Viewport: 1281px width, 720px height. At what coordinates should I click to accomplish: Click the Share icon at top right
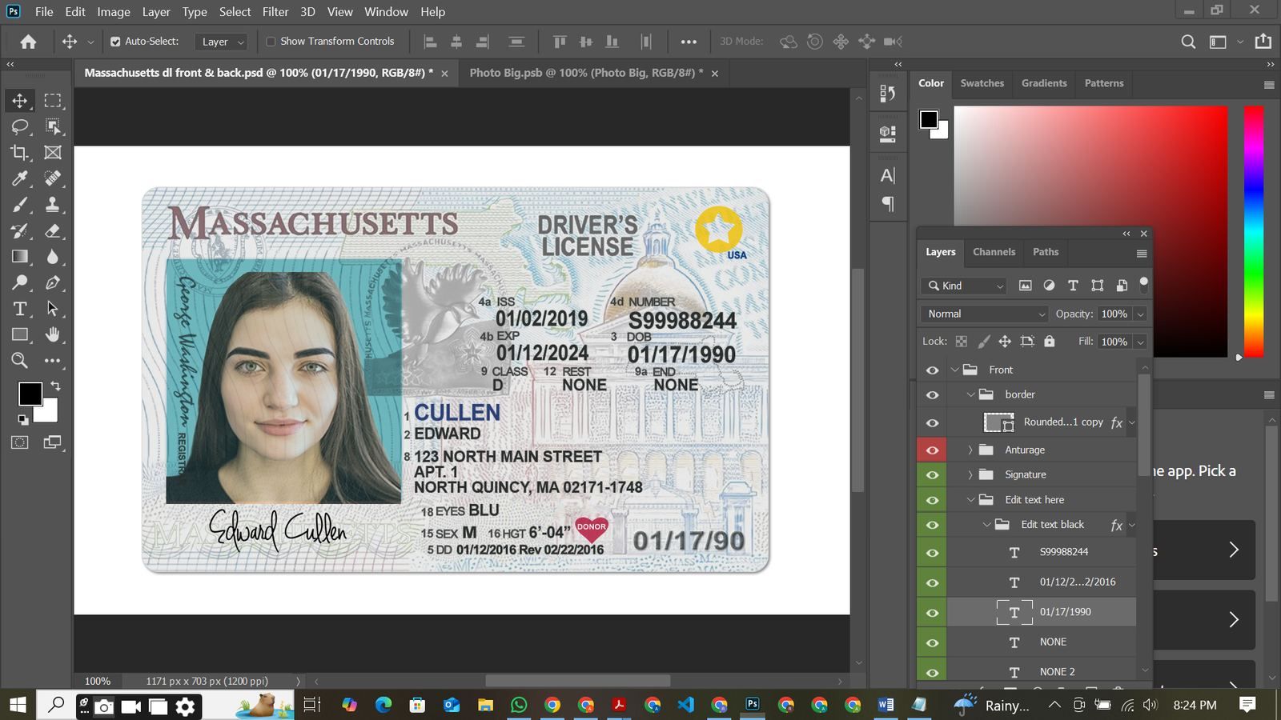tap(1263, 42)
